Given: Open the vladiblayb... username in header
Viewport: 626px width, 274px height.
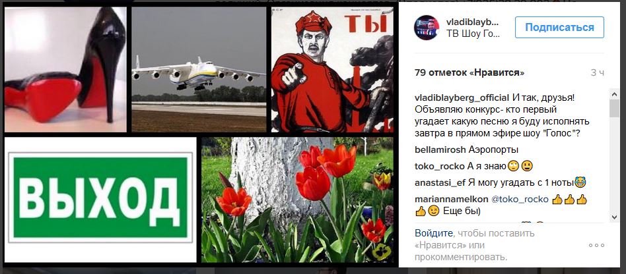Looking at the screenshot, I should [473, 22].
